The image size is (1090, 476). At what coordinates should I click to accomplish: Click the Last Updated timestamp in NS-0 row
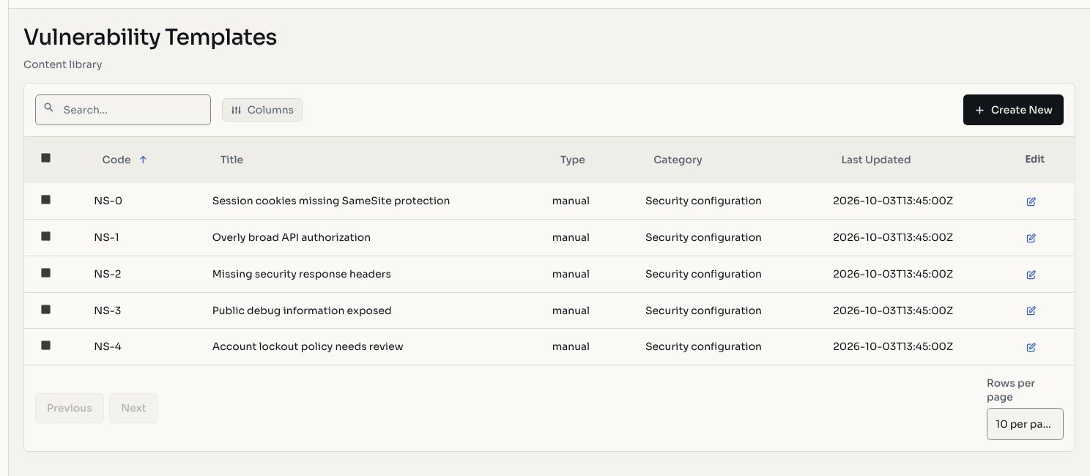[893, 201]
